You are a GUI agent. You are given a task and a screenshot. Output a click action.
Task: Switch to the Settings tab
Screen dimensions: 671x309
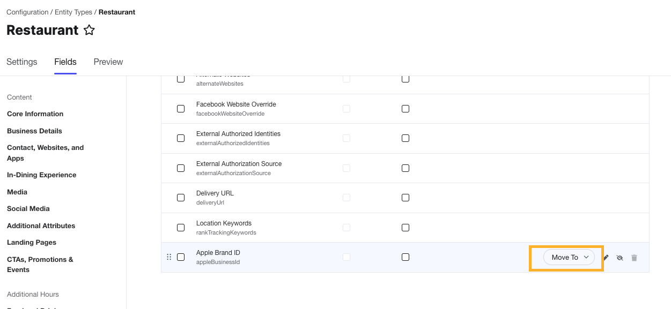coord(22,62)
